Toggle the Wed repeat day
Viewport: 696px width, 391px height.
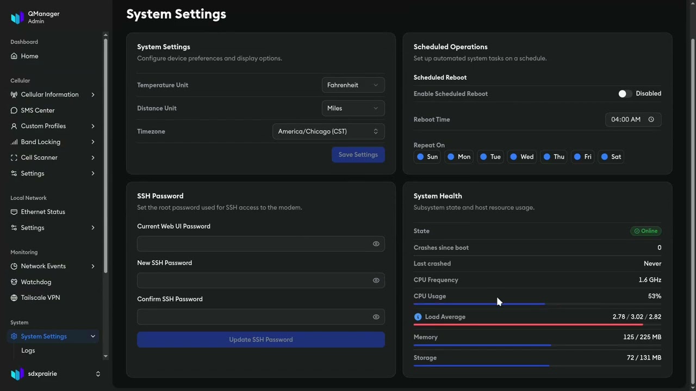(x=522, y=157)
